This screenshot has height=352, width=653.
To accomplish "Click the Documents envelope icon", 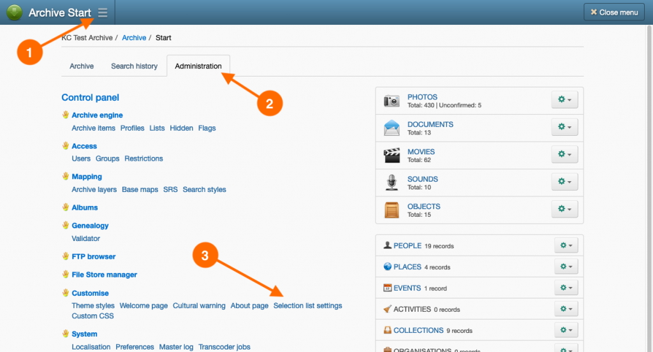I will coord(392,128).
